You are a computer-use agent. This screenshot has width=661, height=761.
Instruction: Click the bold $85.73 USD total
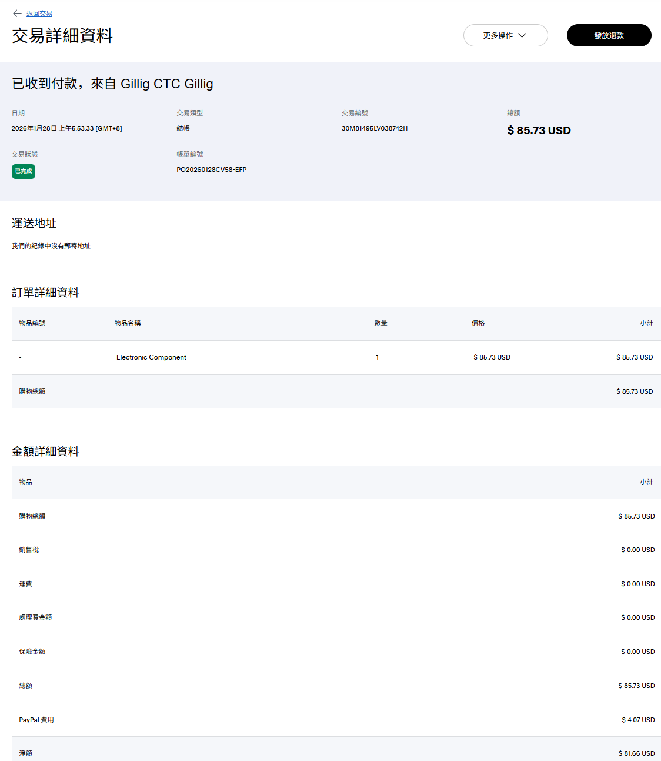[x=539, y=131]
